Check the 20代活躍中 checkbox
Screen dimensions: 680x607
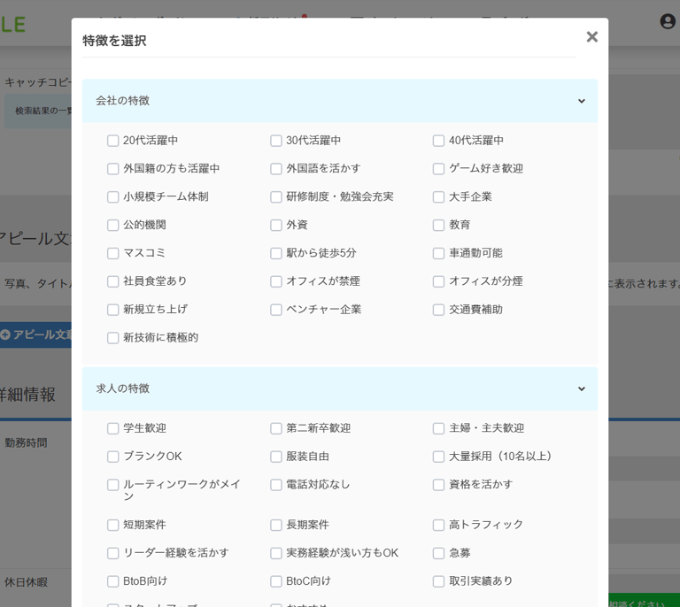[x=113, y=141]
